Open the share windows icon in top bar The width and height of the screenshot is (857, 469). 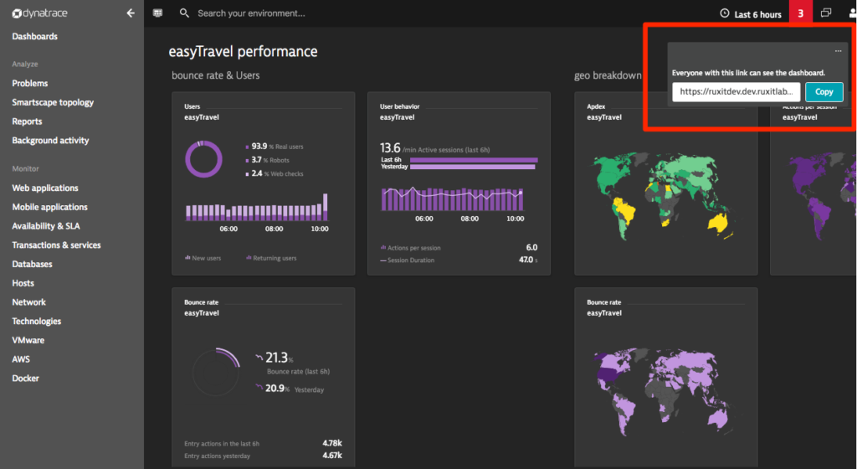click(826, 13)
